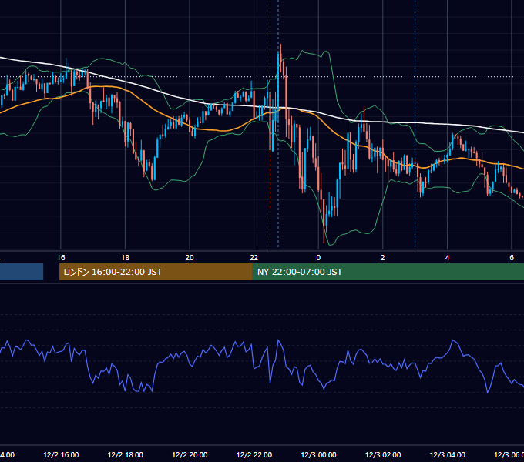Click the ロンドン 16:00-22:00 JST session bar
Image resolution: width=524 pixels, height=462 pixels.
[156, 272]
